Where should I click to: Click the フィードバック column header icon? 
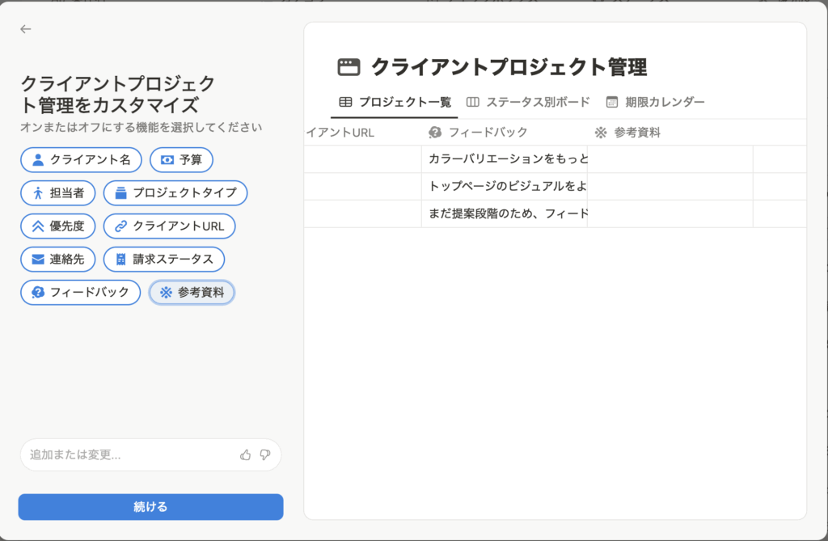[x=435, y=133]
